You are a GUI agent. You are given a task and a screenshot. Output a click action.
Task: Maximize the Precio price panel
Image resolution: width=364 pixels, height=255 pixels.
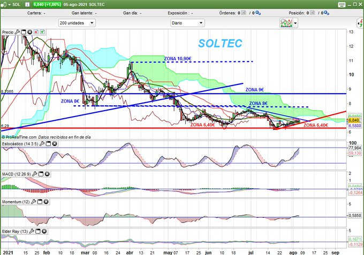click(24, 32)
